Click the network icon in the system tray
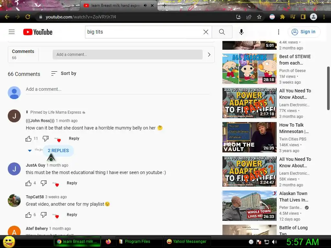 267,242
